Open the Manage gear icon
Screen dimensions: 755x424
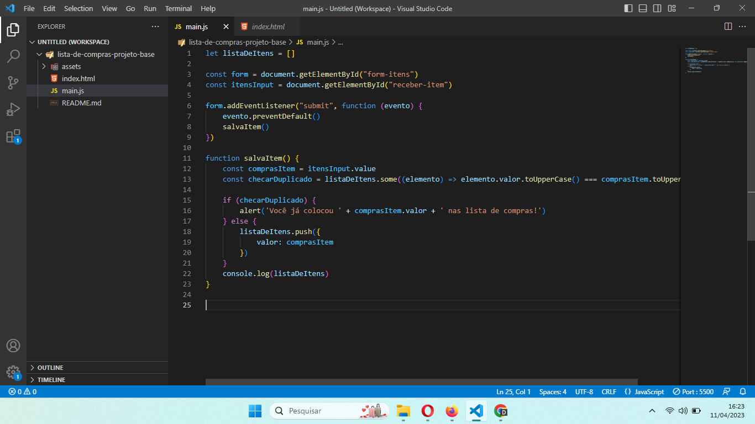[13, 372]
